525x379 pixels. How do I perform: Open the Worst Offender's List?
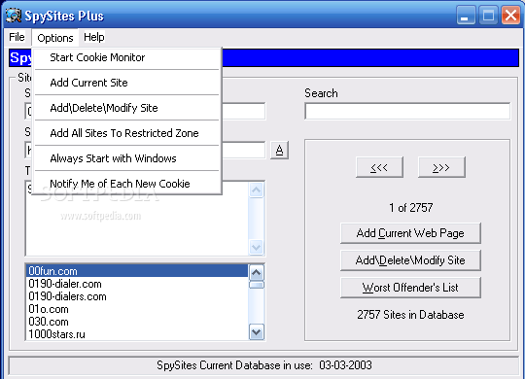(x=410, y=288)
